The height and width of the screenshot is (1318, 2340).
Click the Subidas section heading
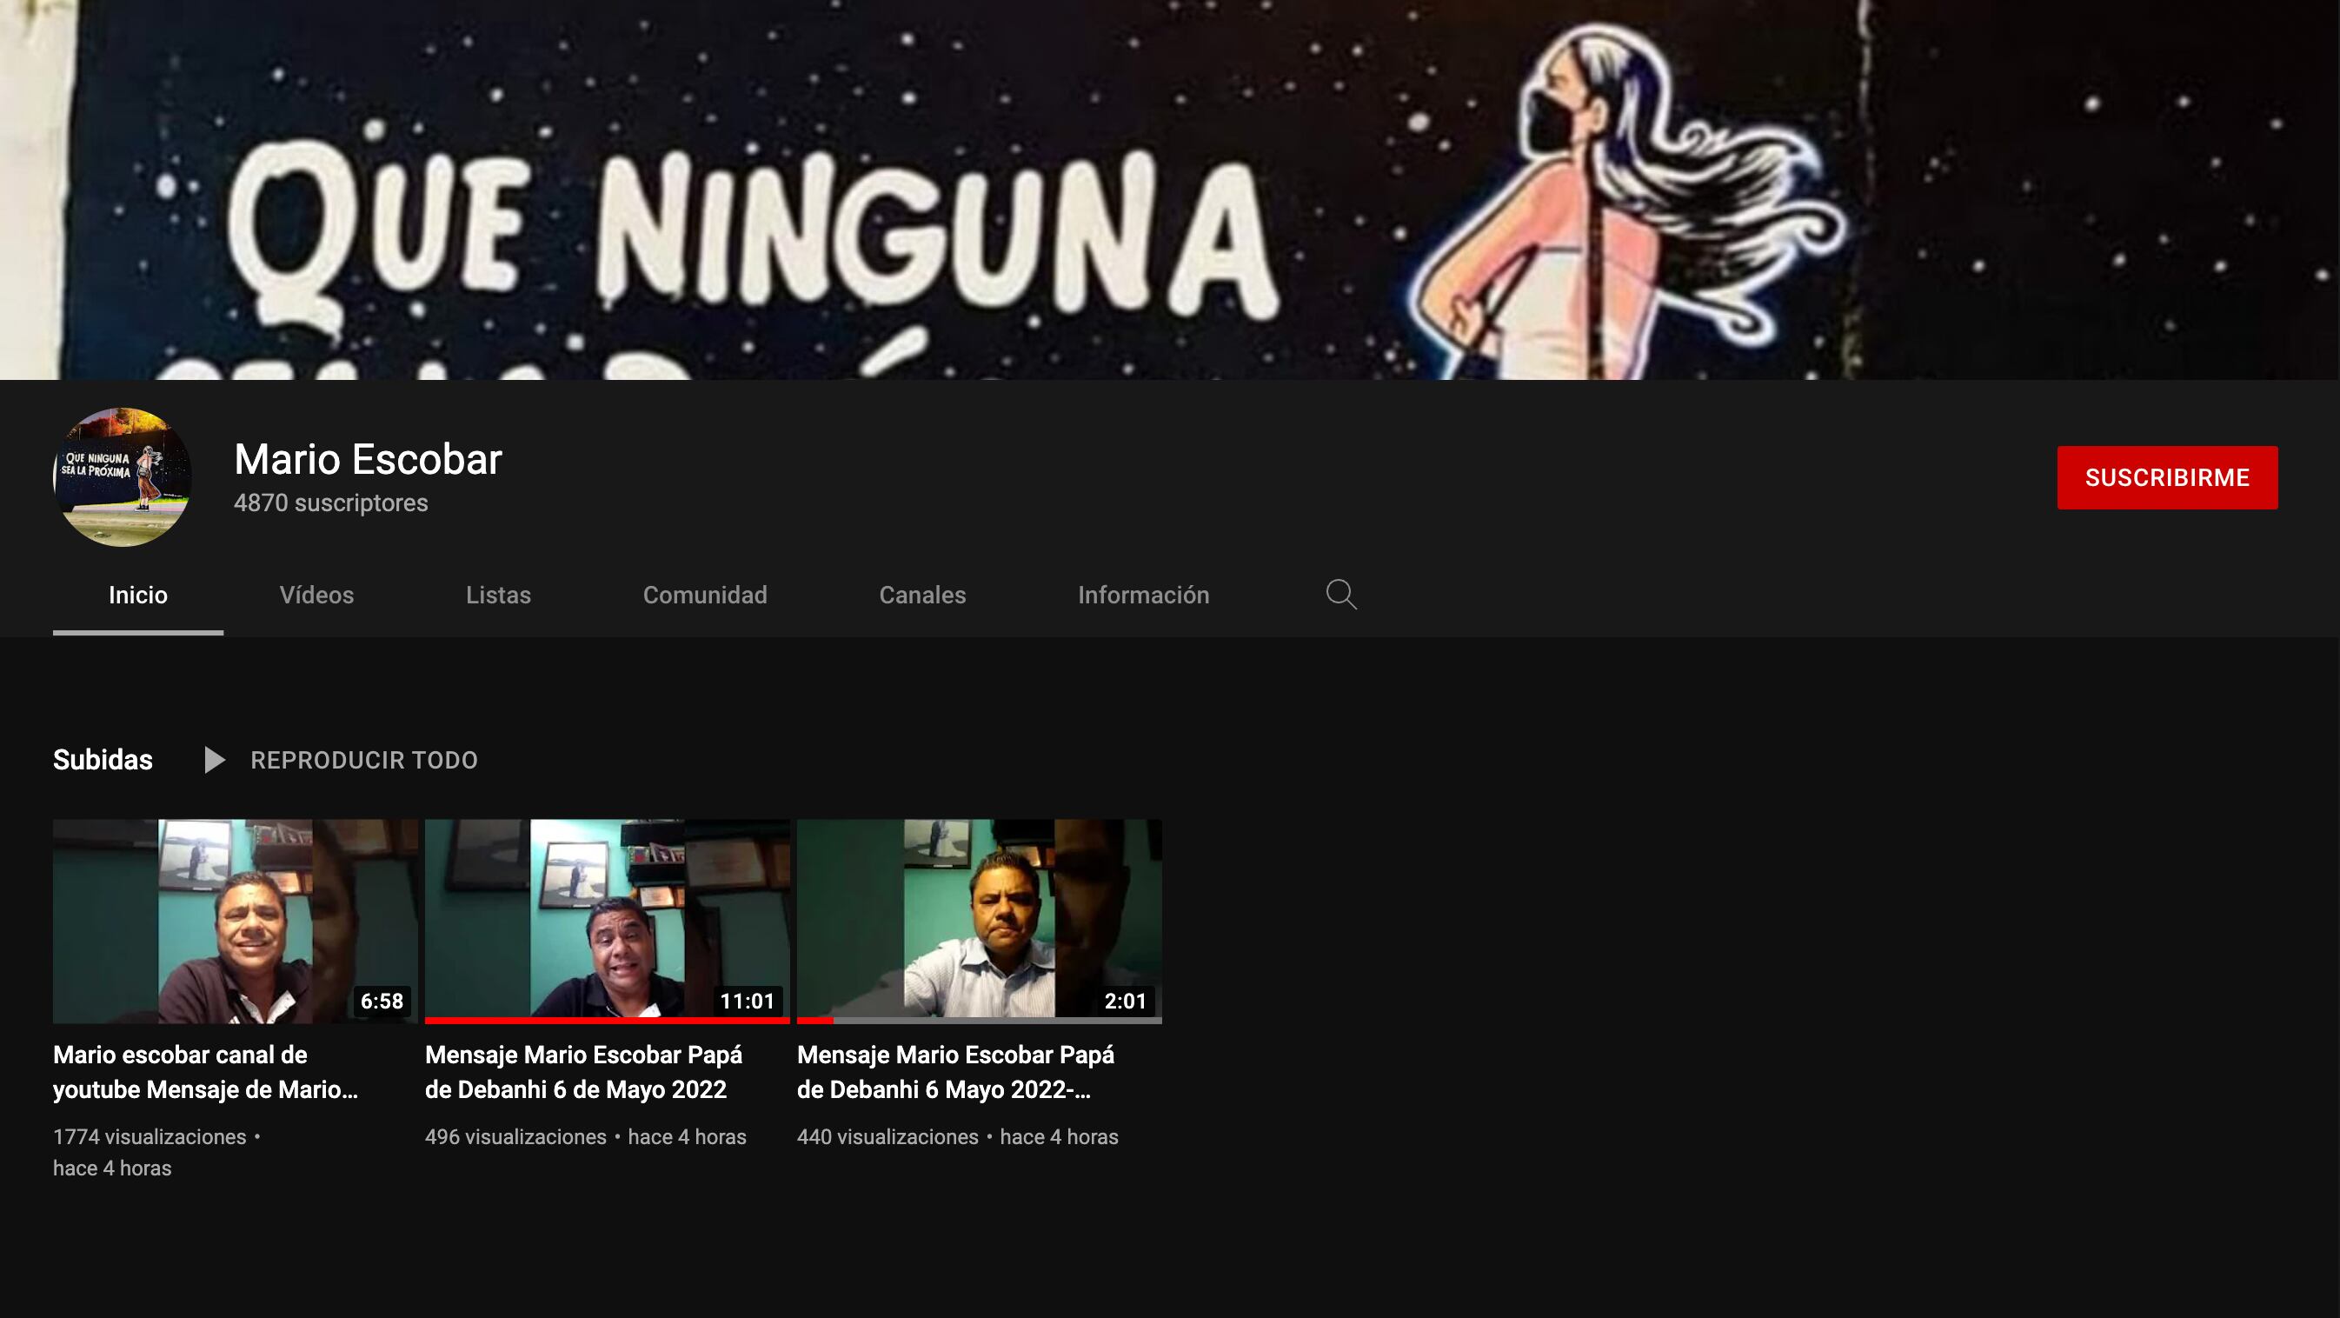pos(103,760)
